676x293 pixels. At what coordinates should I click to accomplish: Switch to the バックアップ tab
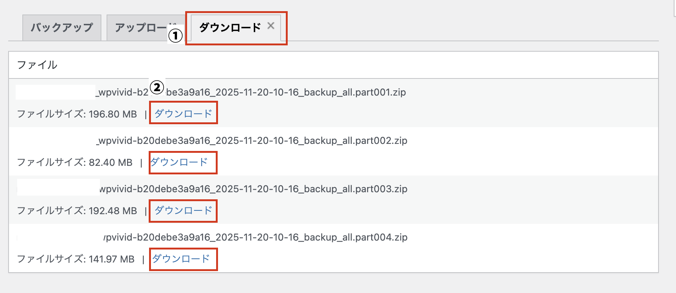(61, 26)
